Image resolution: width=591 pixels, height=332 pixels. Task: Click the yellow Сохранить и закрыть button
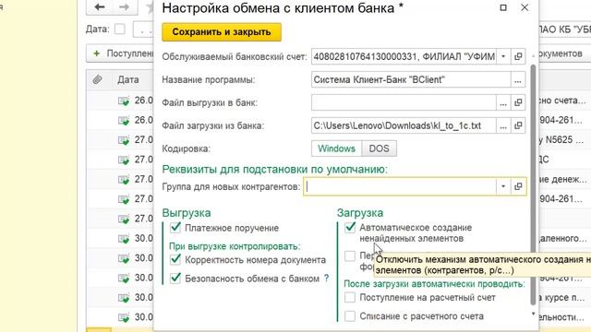[222, 32]
